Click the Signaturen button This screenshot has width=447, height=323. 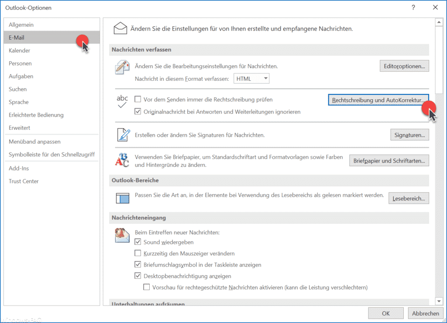click(x=409, y=135)
